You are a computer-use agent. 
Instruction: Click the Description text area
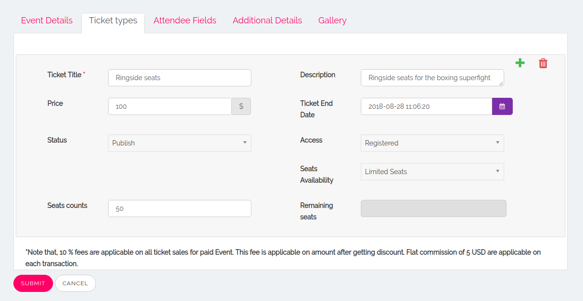(x=432, y=78)
